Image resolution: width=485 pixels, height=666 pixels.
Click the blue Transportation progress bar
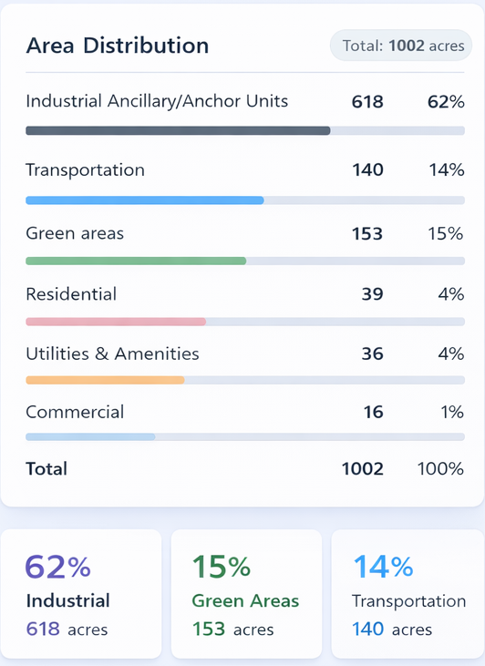point(145,200)
